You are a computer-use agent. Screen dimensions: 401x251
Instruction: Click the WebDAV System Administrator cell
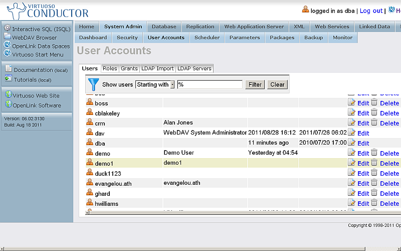point(205,133)
